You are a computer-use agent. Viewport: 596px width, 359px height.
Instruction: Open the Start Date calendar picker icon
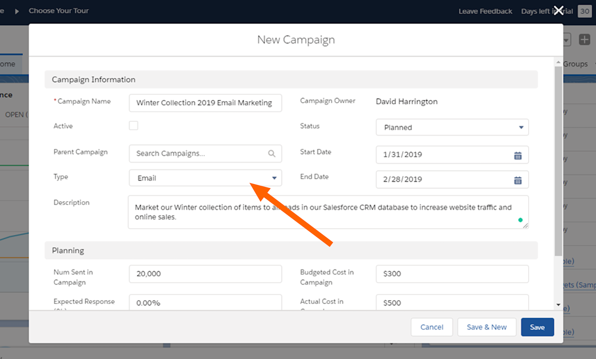tap(518, 155)
